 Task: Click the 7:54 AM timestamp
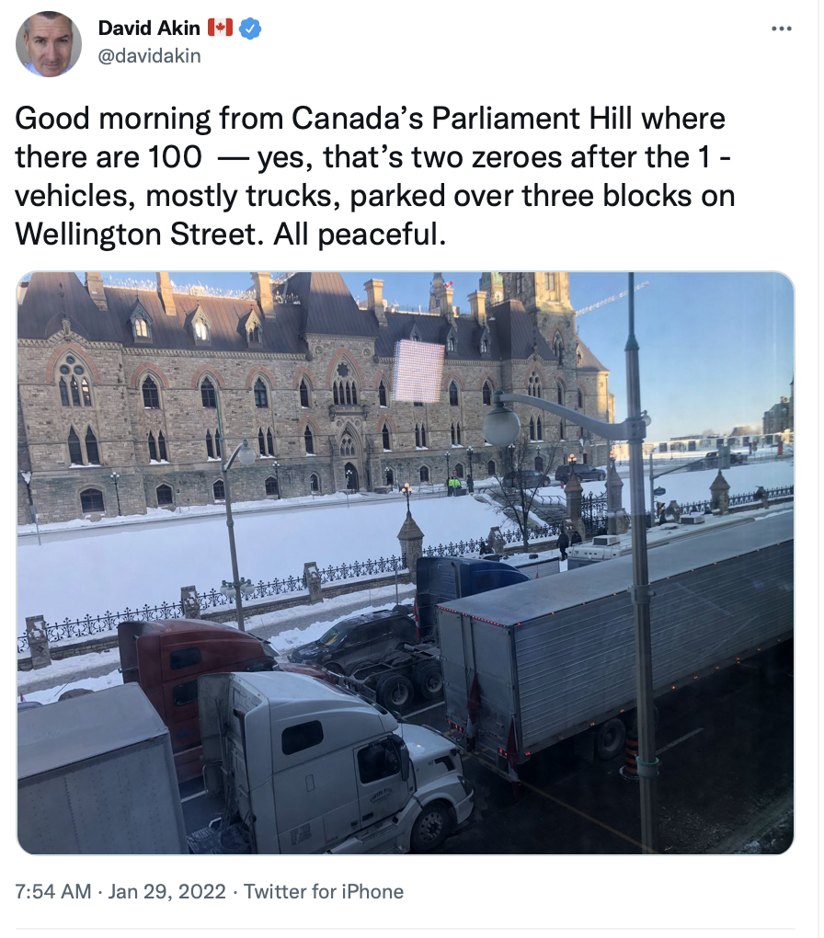pos(53,891)
